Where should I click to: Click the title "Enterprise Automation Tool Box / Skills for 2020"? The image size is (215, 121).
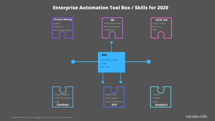pyautogui.click(x=111, y=8)
